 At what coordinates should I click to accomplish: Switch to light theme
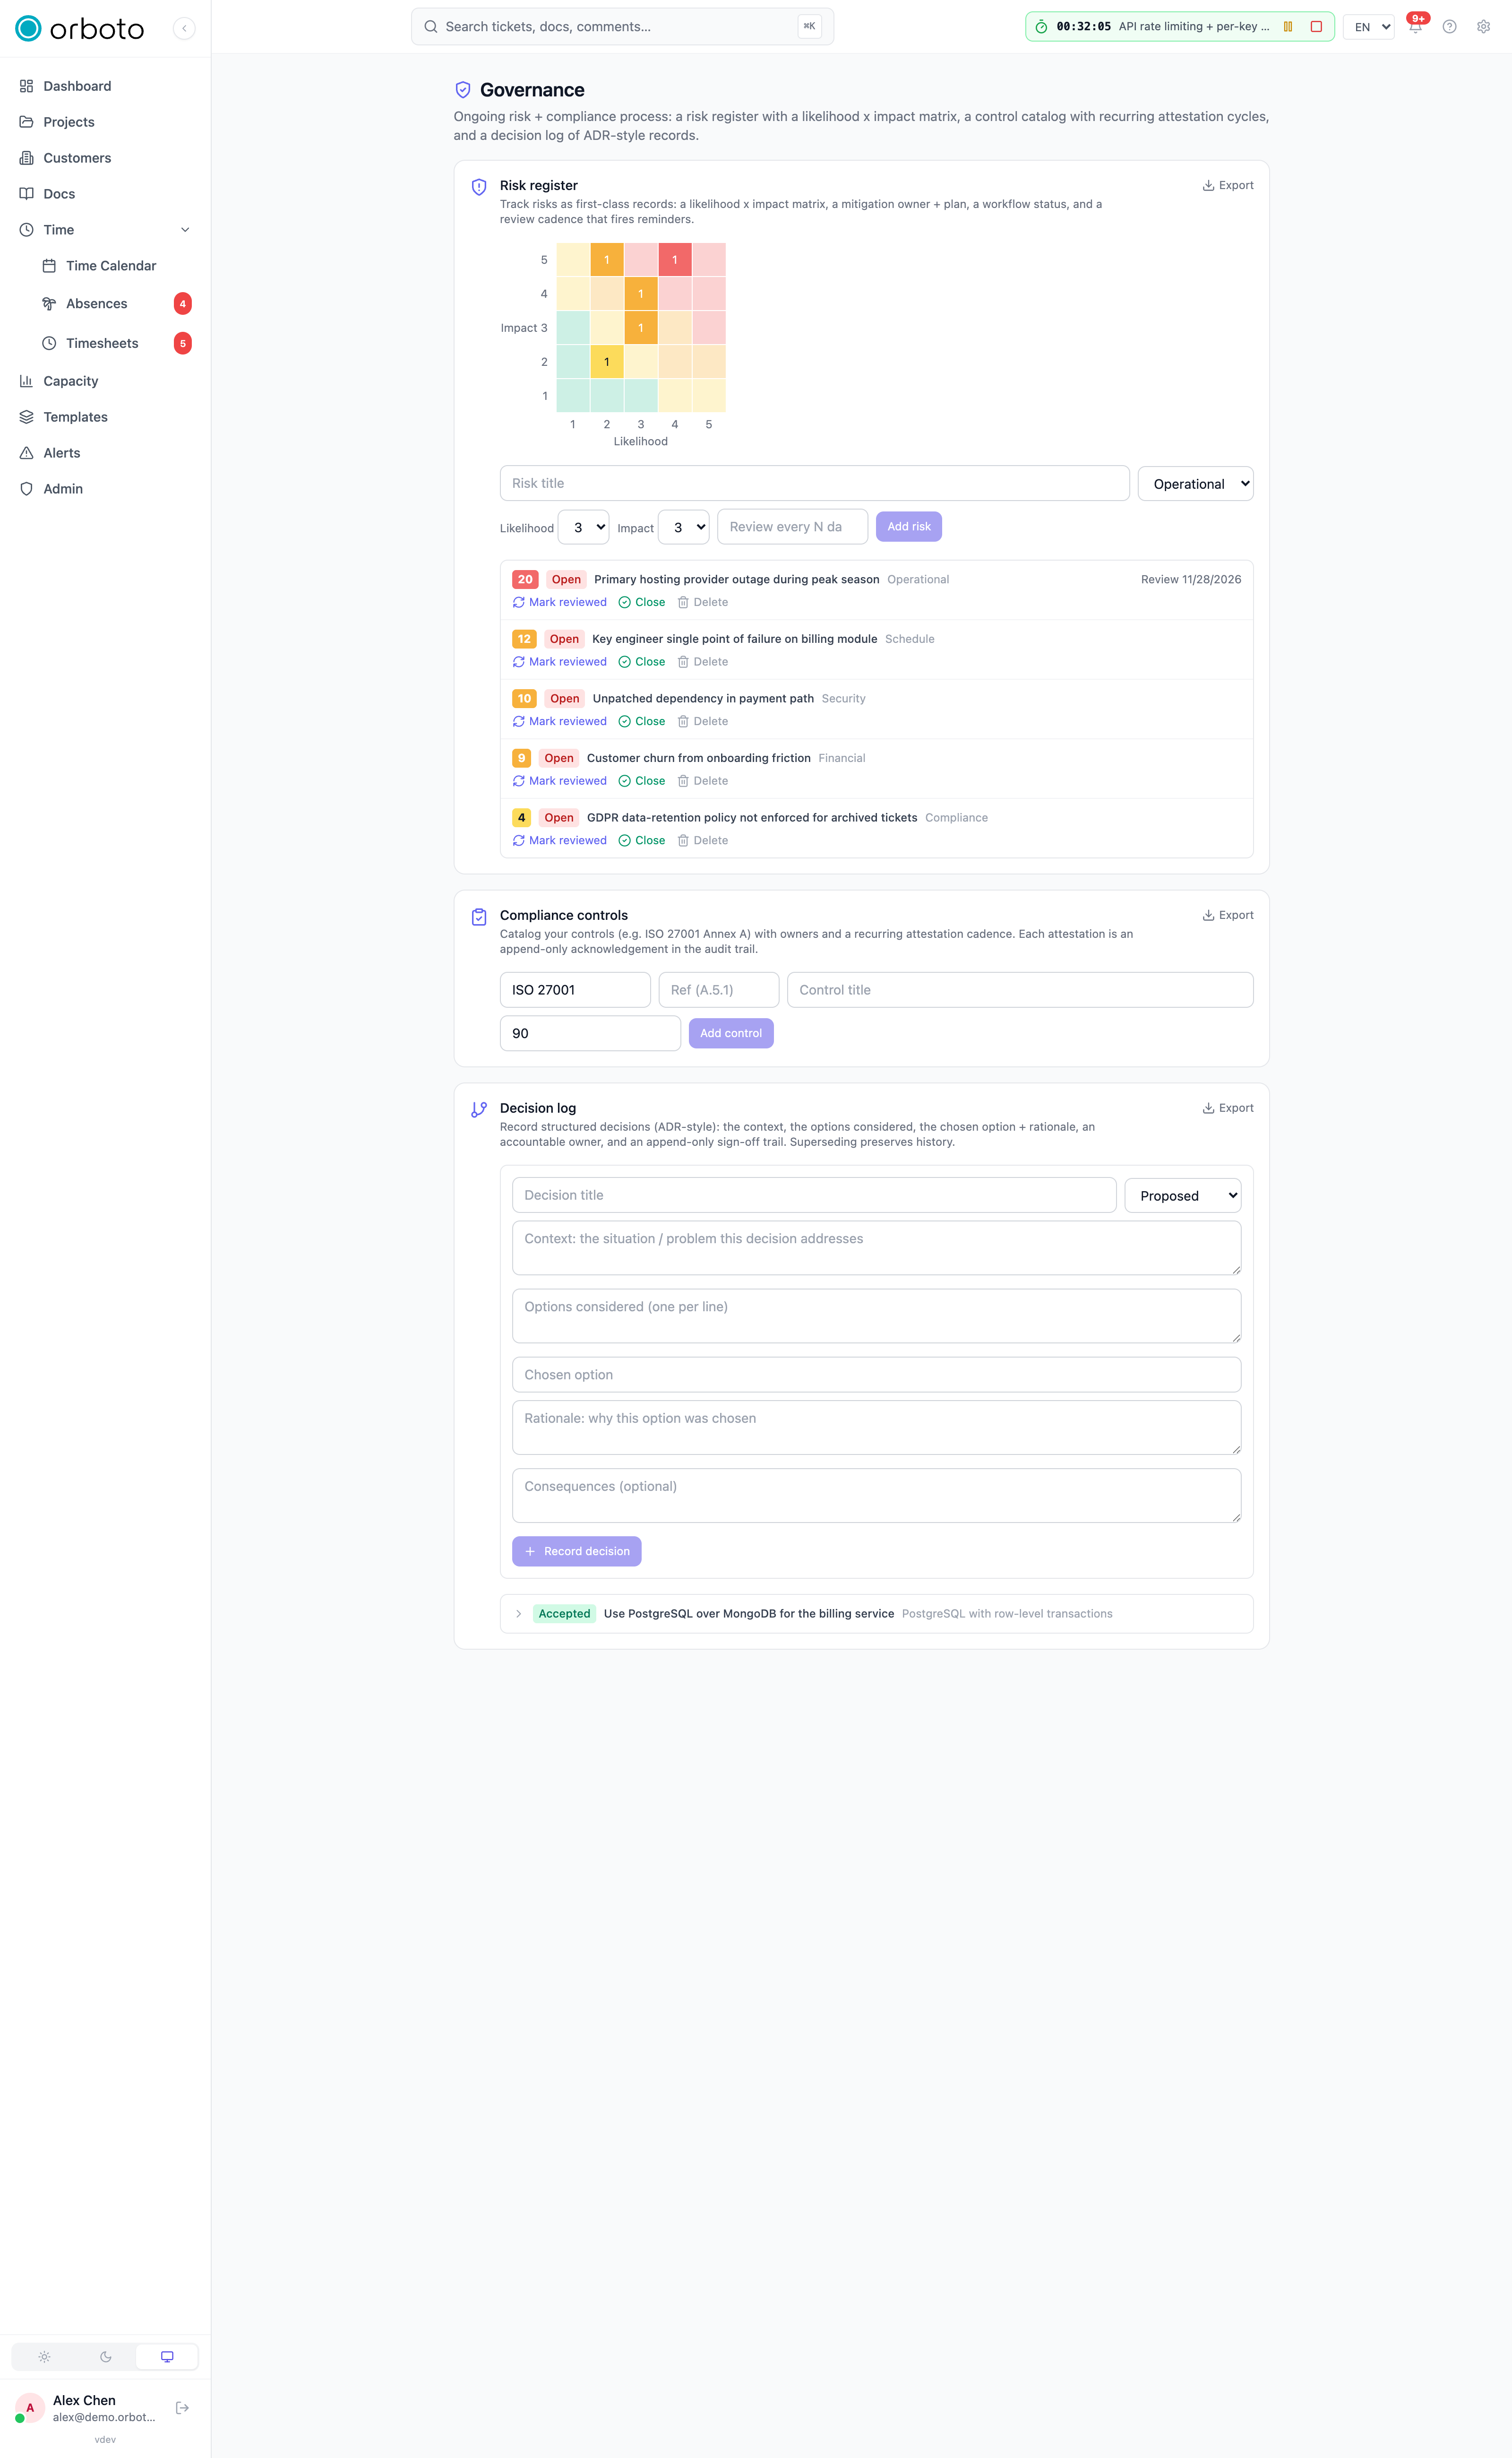tap(44, 2357)
